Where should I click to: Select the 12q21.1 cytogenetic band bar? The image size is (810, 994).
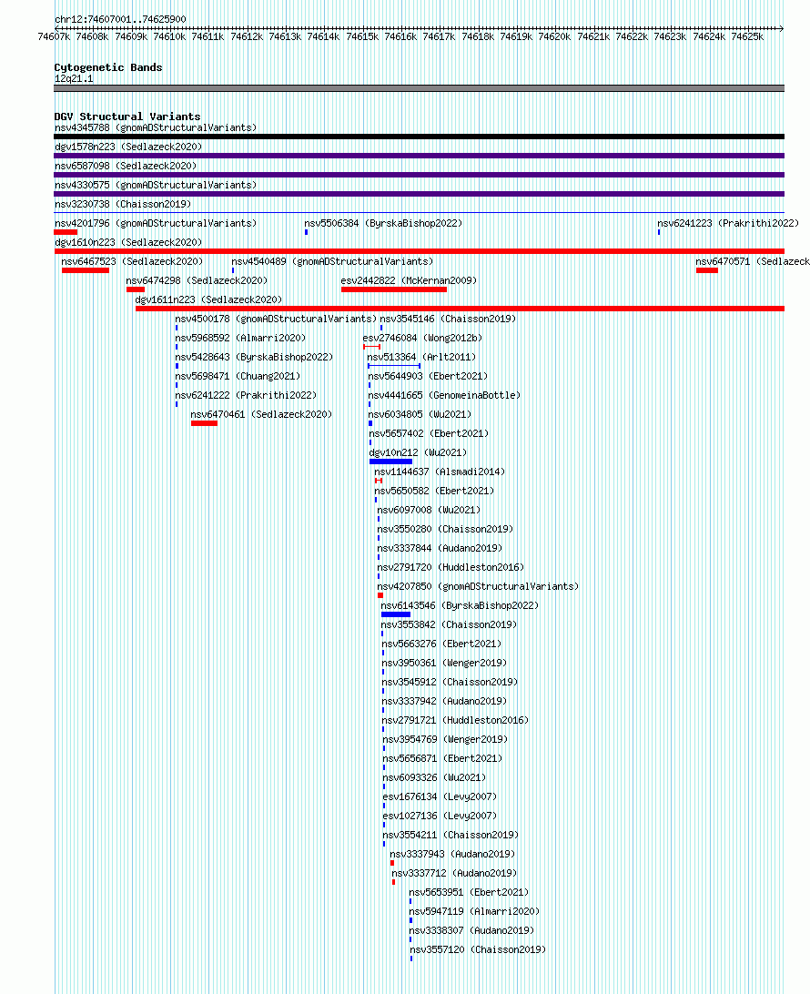[x=419, y=88]
